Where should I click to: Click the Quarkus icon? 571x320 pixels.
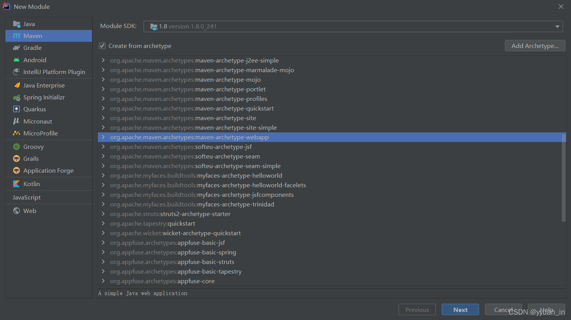coord(16,109)
